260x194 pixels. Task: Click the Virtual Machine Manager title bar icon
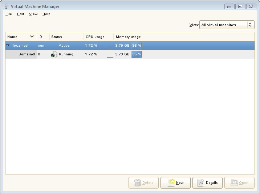(x=6, y=6)
